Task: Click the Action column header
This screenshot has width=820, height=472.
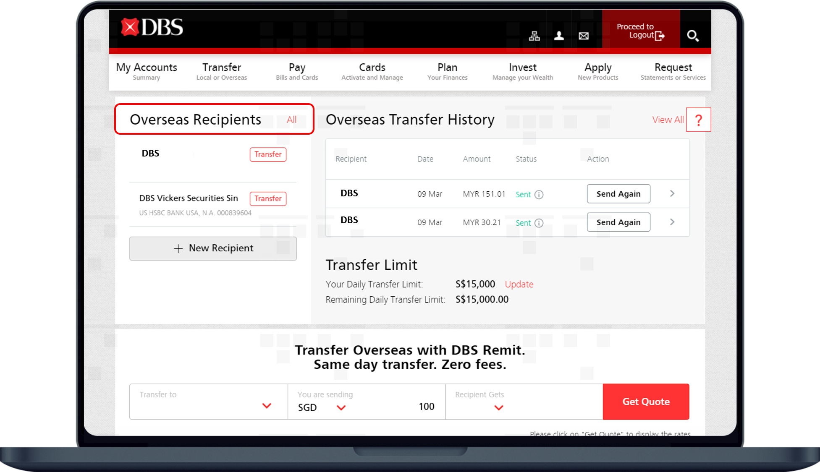Action: (x=598, y=159)
